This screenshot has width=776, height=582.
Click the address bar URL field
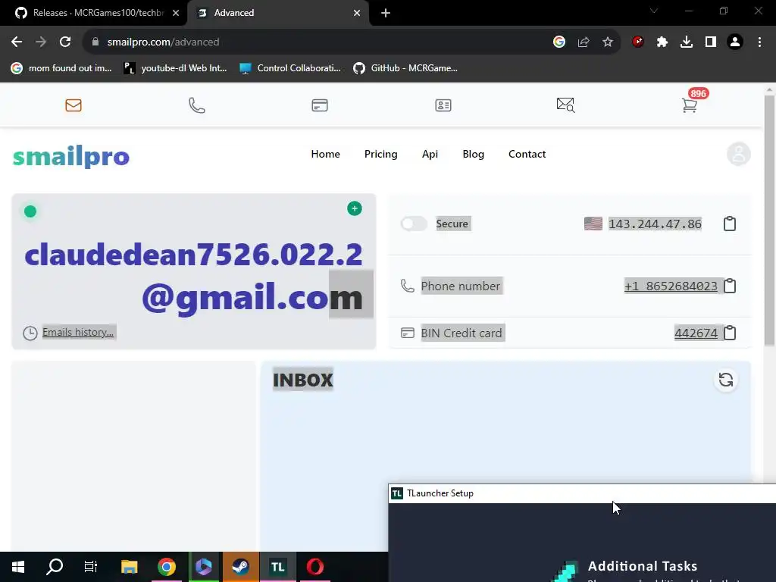tap(317, 42)
